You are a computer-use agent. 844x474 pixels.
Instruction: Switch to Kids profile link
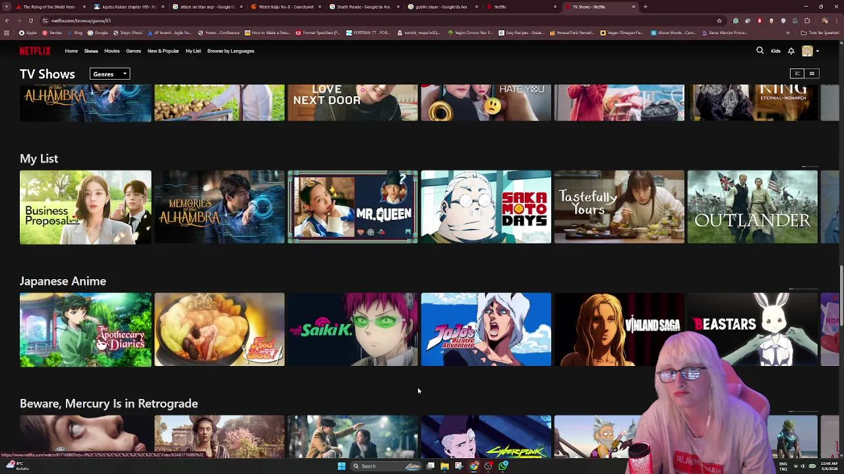point(775,51)
